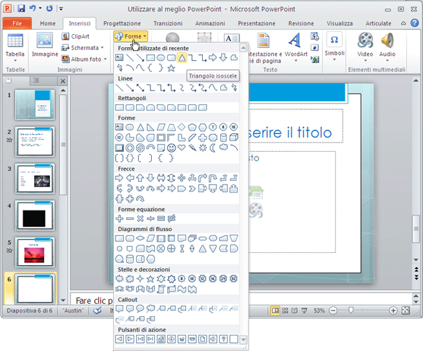Select the Isosceles Triangle in recently used shapes
423x351 pixels.
point(182,57)
